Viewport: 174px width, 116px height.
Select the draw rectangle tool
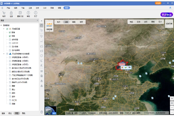coord(42,51)
